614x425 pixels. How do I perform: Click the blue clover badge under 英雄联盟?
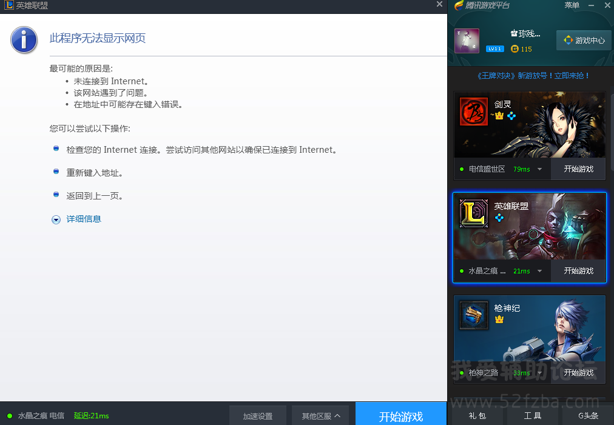(499, 218)
